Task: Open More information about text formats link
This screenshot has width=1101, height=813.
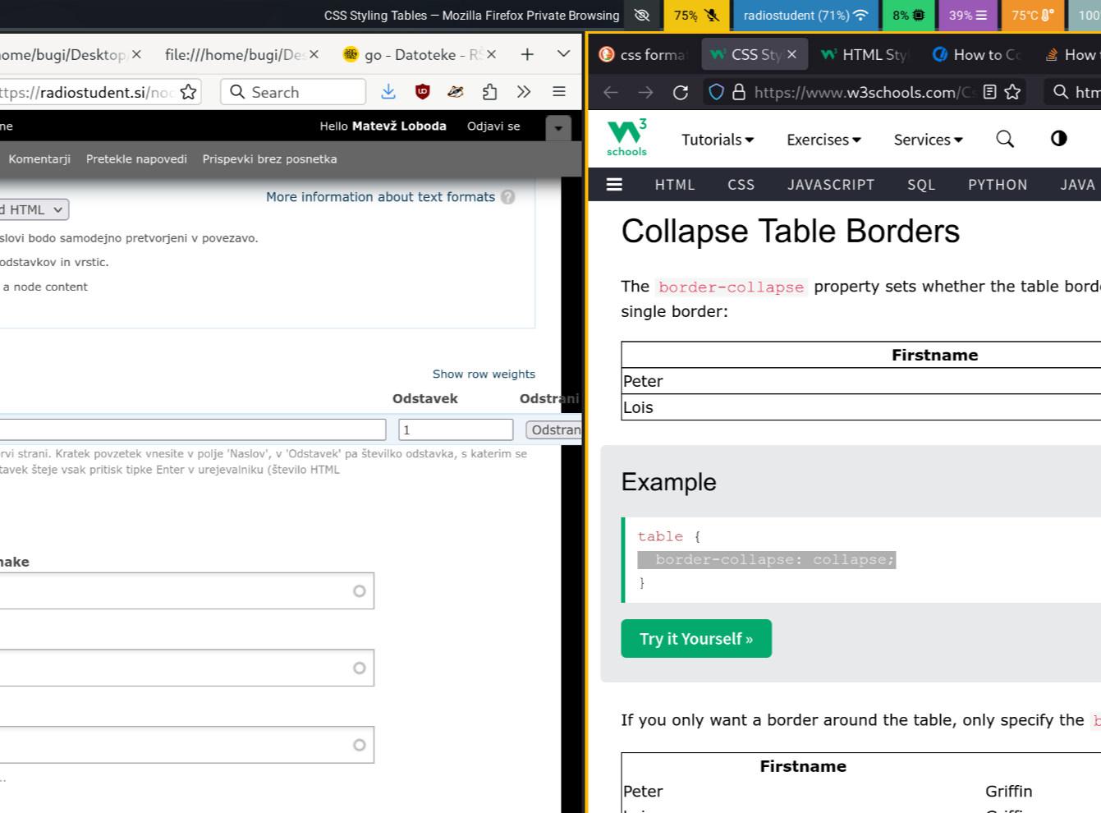Action: pos(380,197)
